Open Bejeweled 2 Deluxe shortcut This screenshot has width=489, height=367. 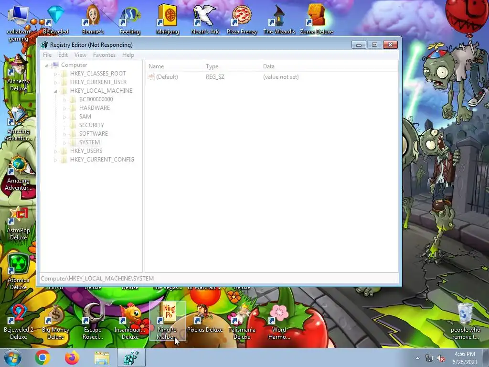point(18,322)
